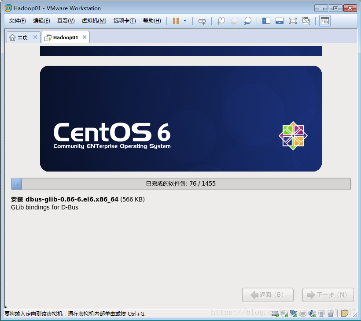Toggle the library sidebar panel
361x321 pixels.
coord(266,21)
